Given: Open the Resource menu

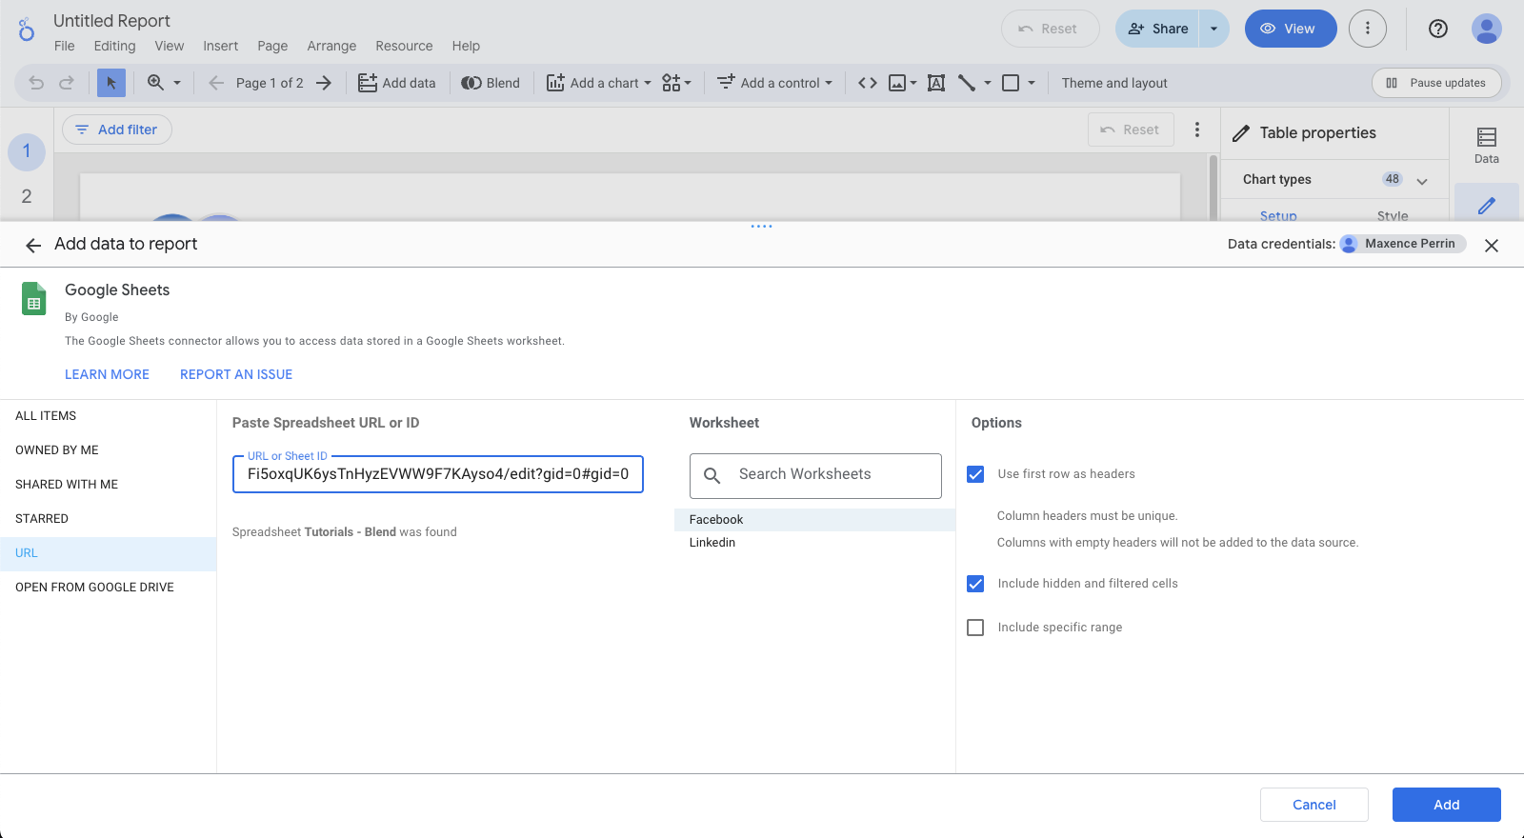Looking at the screenshot, I should click(404, 46).
